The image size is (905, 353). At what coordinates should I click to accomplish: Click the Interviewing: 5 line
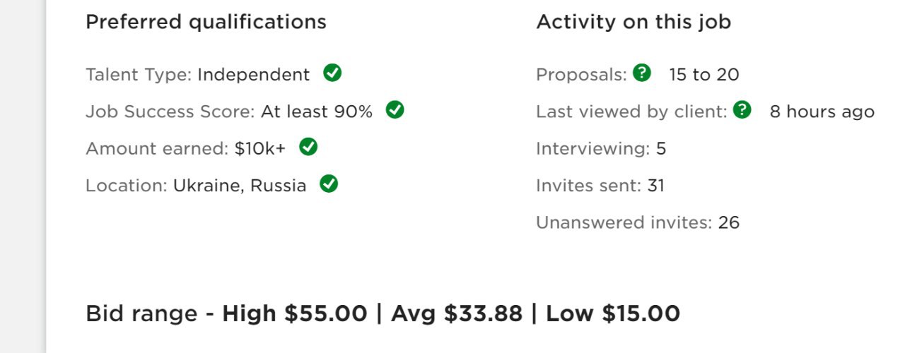point(601,149)
